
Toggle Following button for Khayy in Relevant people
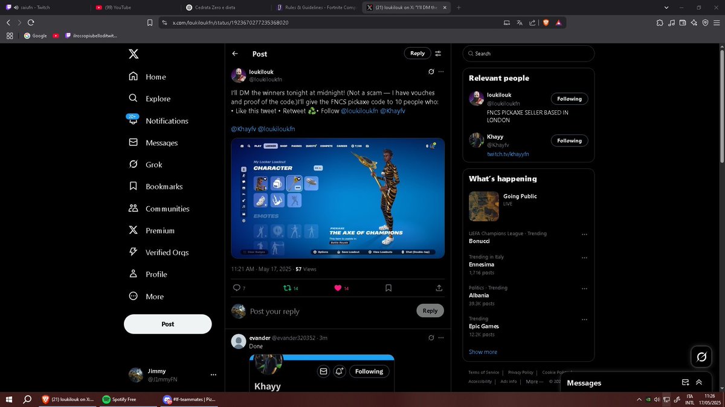pyautogui.click(x=569, y=140)
